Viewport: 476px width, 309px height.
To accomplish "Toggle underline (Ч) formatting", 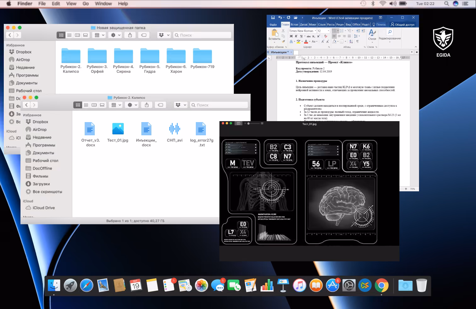I will 301,36.
